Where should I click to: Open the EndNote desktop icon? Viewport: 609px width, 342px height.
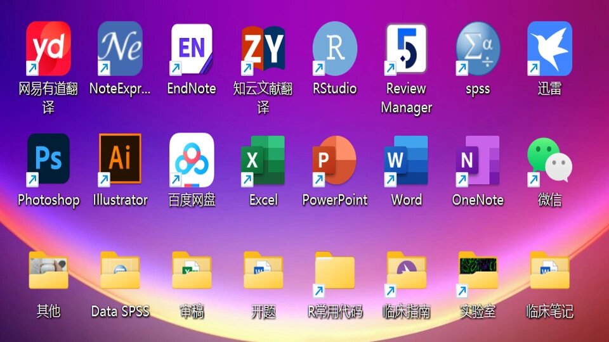click(192, 49)
